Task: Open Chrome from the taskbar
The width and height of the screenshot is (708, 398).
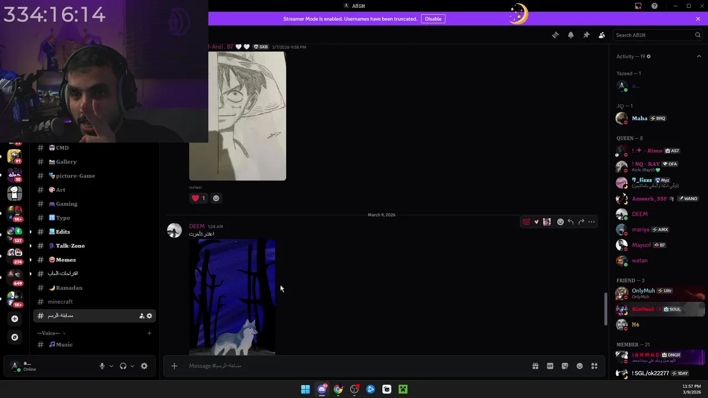Action: click(338, 389)
